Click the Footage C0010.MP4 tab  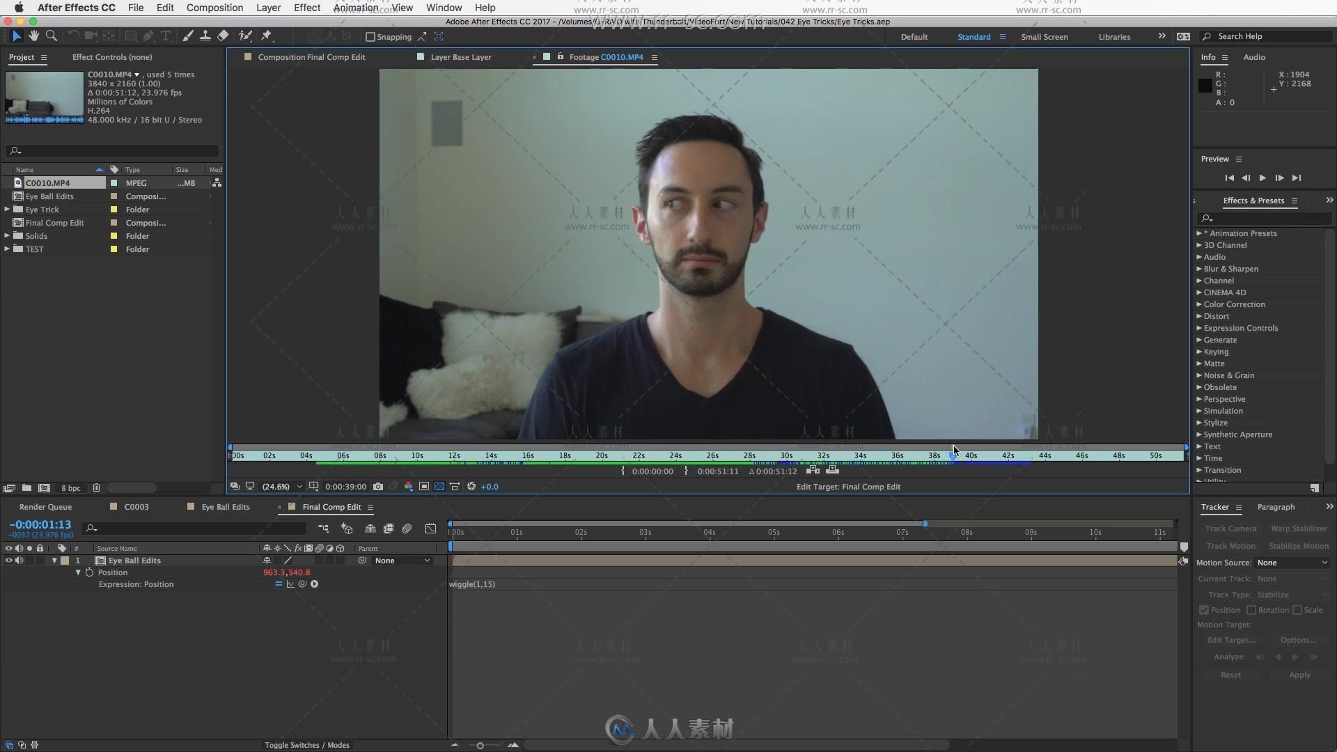tap(602, 56)
